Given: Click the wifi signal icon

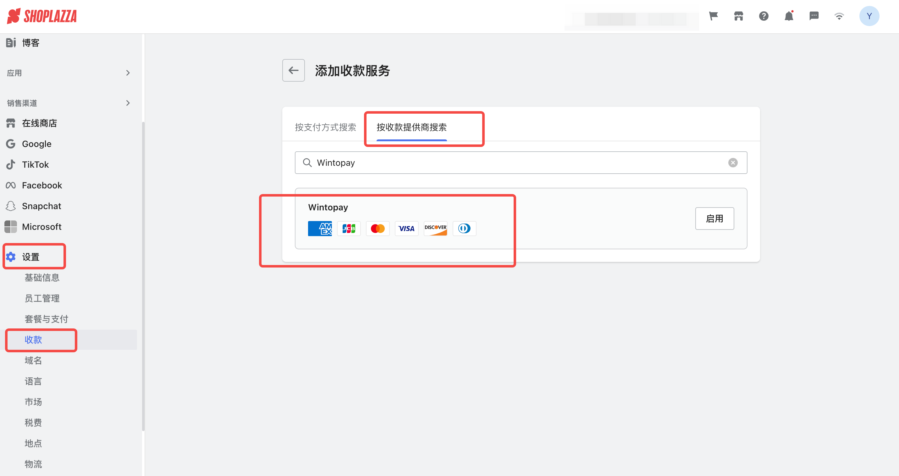Looking at the screenshot, I should [839, 16].
